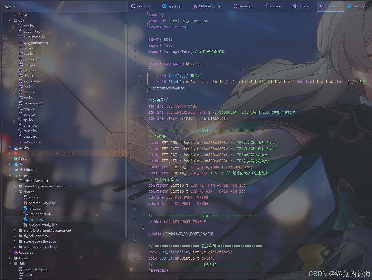Click the spi.ixx file icon
The image size is (372, 280).
20,120
